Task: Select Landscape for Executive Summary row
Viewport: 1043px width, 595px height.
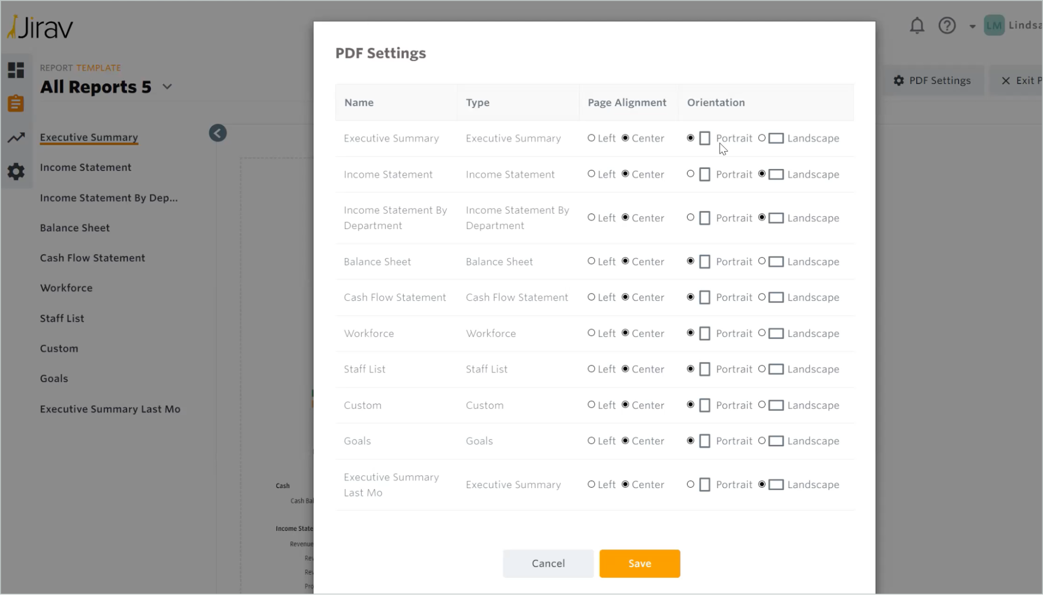Action: 762,138
